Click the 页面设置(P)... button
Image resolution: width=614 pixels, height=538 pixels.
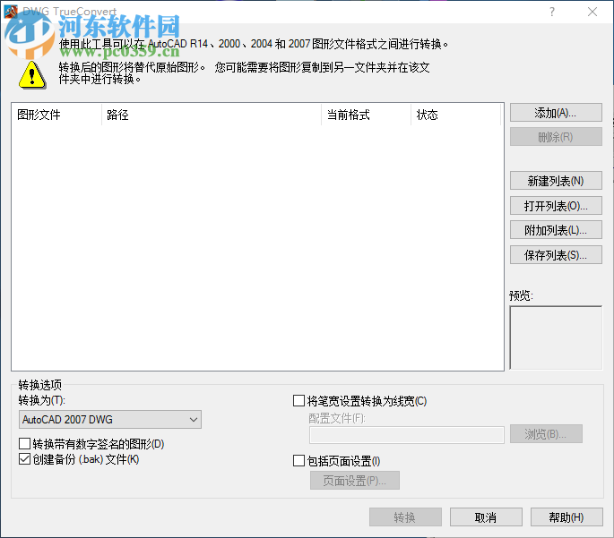(355, 480)
